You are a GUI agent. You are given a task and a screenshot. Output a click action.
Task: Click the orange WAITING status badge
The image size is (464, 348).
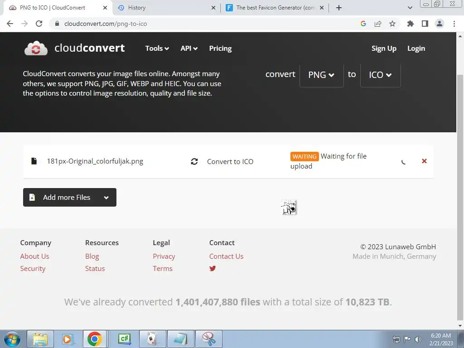(304, 156)
